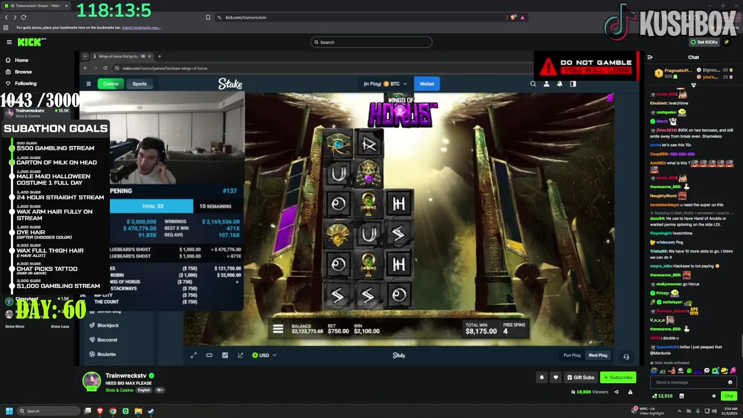The image size is (743, 418).
Task: Open Baccarat in Stake sidebar
Action: pos(107,340)
